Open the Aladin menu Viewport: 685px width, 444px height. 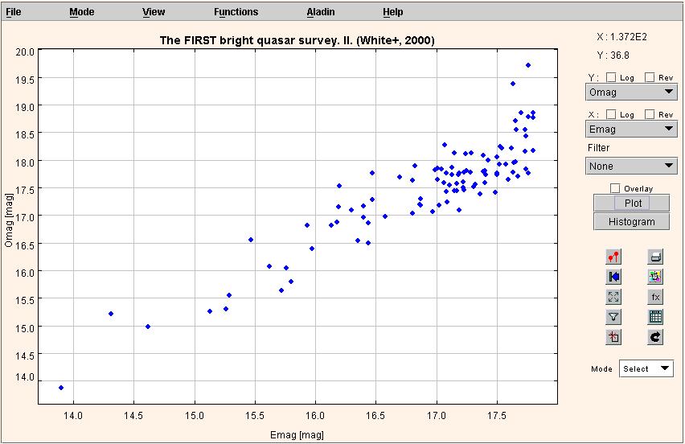(321, 12)
